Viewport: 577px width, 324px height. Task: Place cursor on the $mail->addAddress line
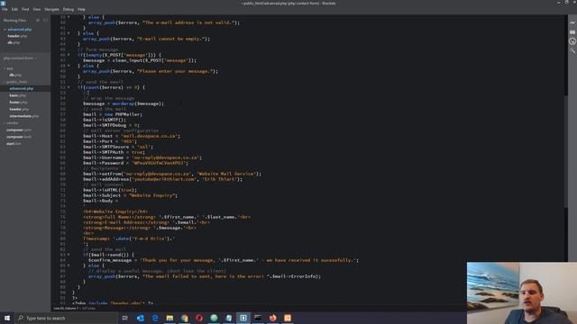(162, 179)
